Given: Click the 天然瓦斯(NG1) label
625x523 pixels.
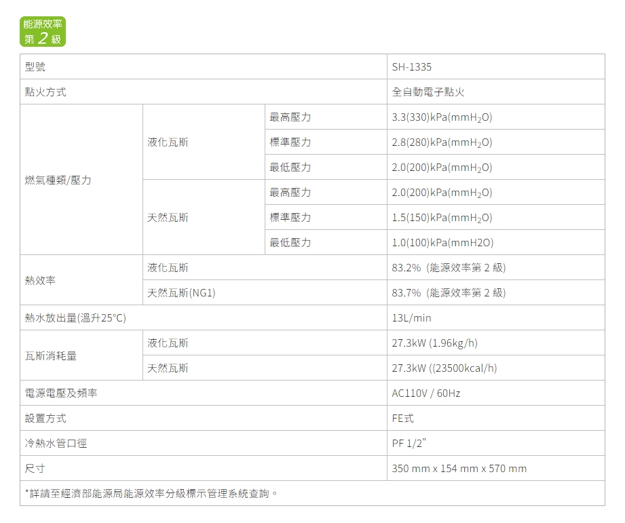Looking at the screenshot, I should (x=182, y=293).
